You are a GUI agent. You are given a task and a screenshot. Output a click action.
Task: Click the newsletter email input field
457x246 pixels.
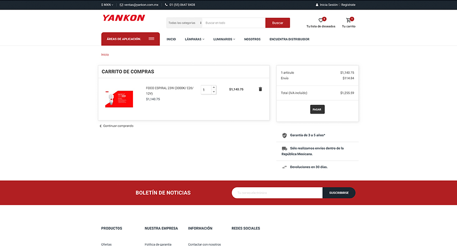tap(277, 193)
